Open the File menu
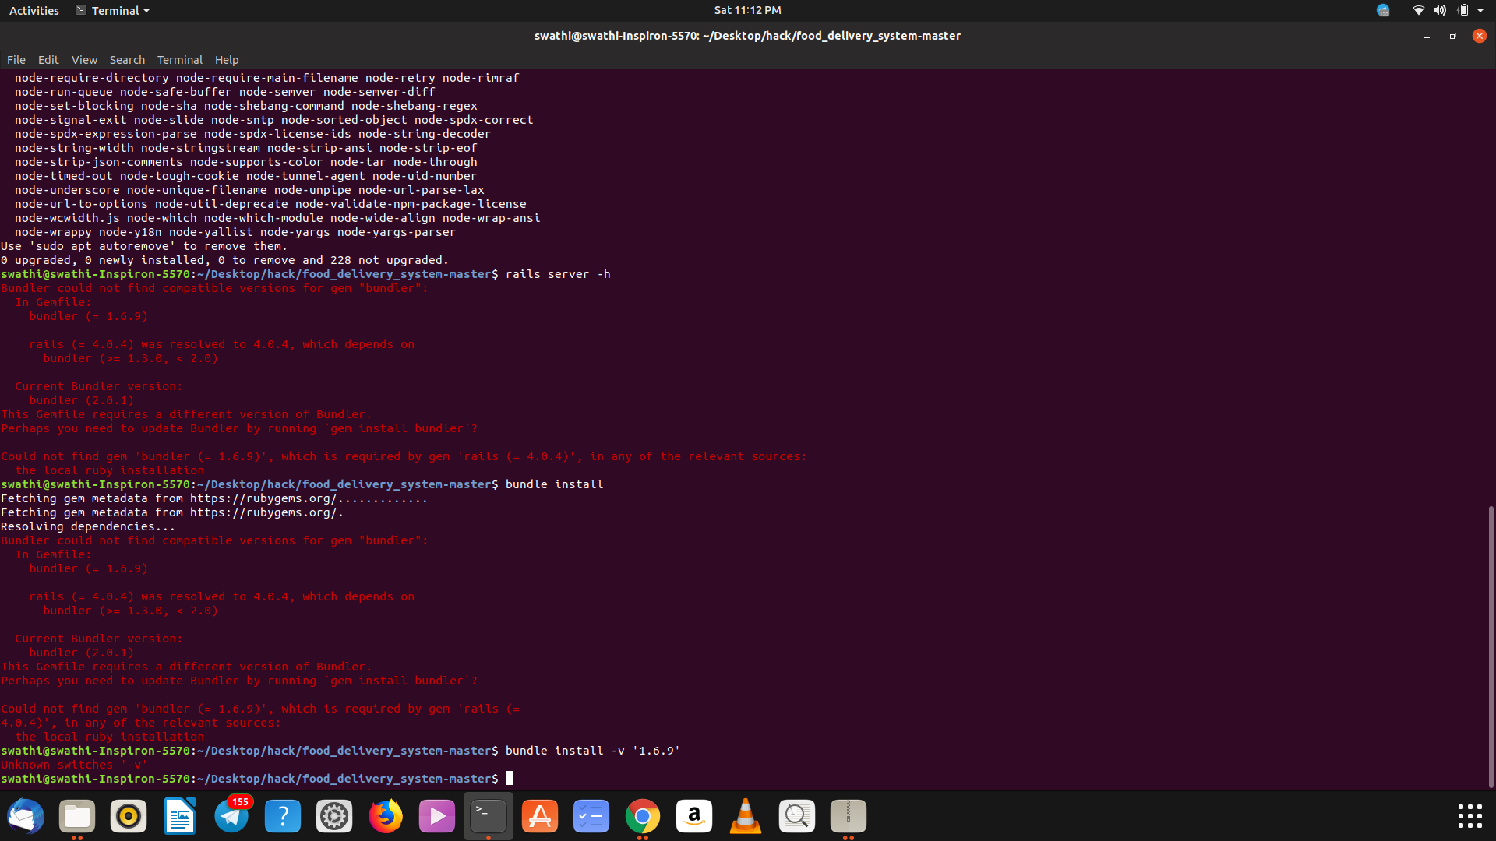Image resolution: width=1496 pixels, height=841 pixels. 16,60
